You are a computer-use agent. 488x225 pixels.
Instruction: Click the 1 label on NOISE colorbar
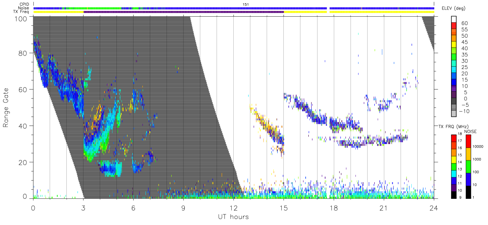[x=474, y=197]
